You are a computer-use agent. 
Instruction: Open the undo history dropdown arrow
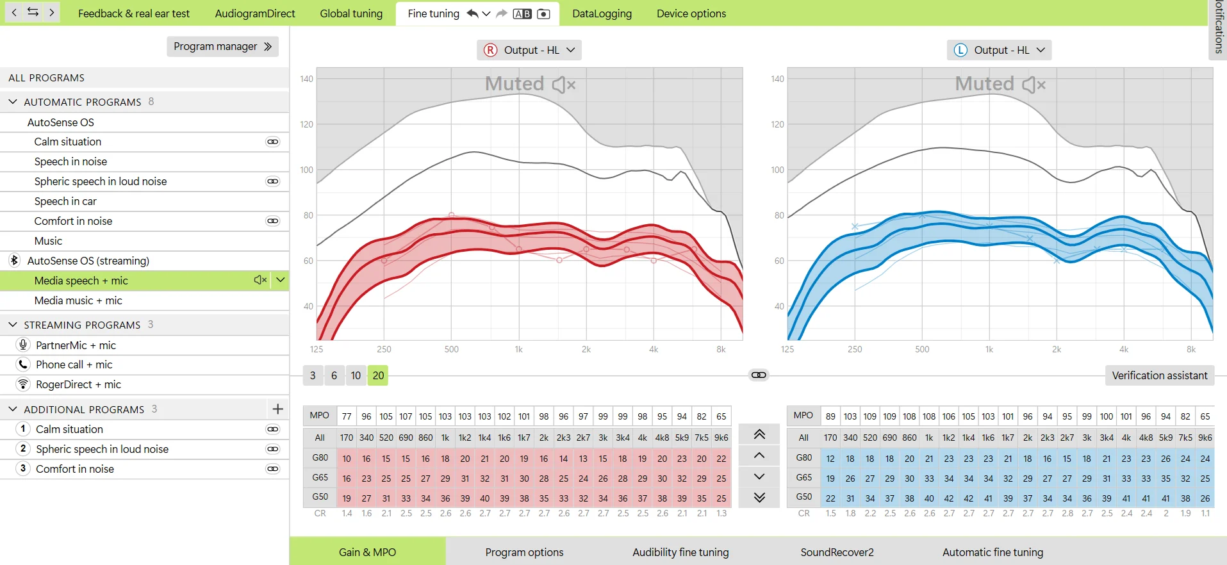point(486,13)
